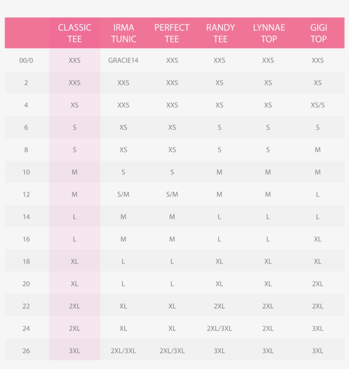Select the 3XL cell in highlighted Classic Tee column

click(x=74, y=351)
